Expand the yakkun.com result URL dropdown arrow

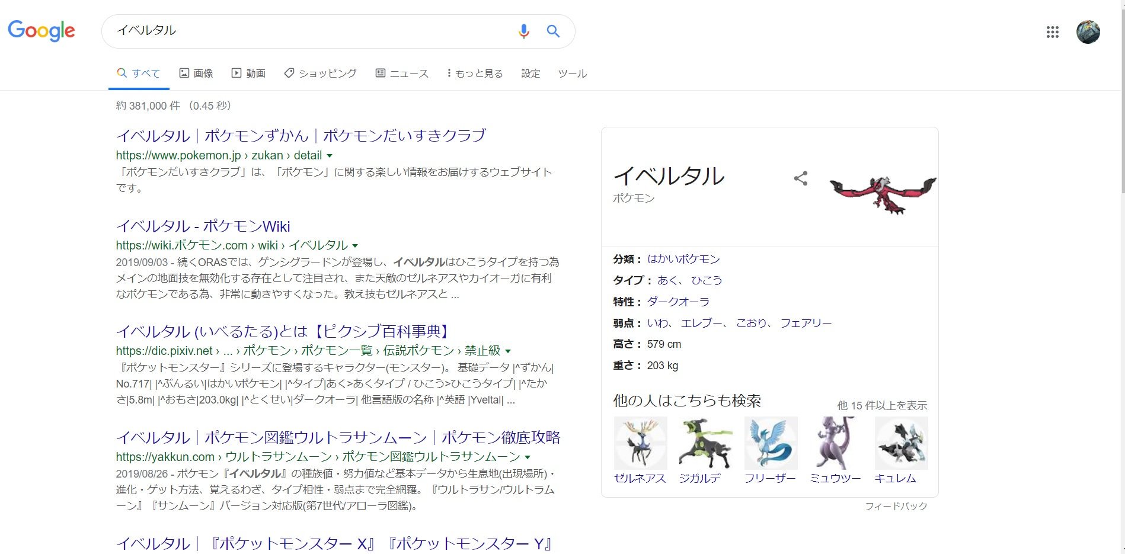coord(528,457)
